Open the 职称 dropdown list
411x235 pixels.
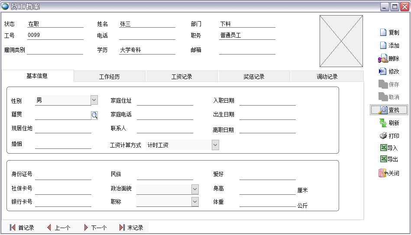tap(195, 202)
